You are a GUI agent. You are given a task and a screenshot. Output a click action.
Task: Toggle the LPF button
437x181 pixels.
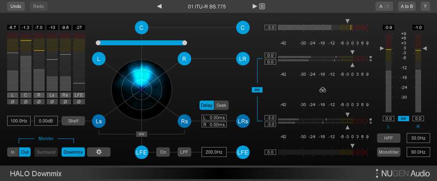185,152
